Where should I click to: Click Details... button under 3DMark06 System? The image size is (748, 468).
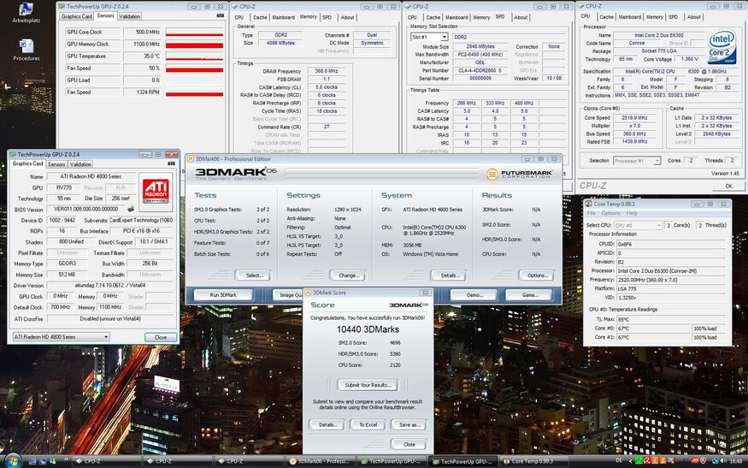[x=449, y=275]
